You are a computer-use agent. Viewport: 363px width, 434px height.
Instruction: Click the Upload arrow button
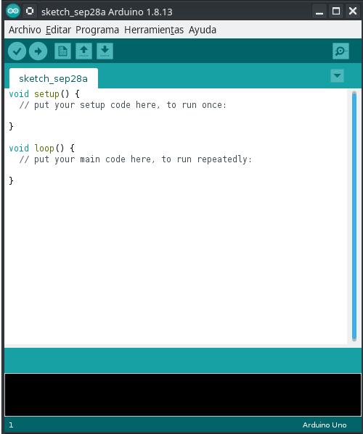tap(38, 51)
